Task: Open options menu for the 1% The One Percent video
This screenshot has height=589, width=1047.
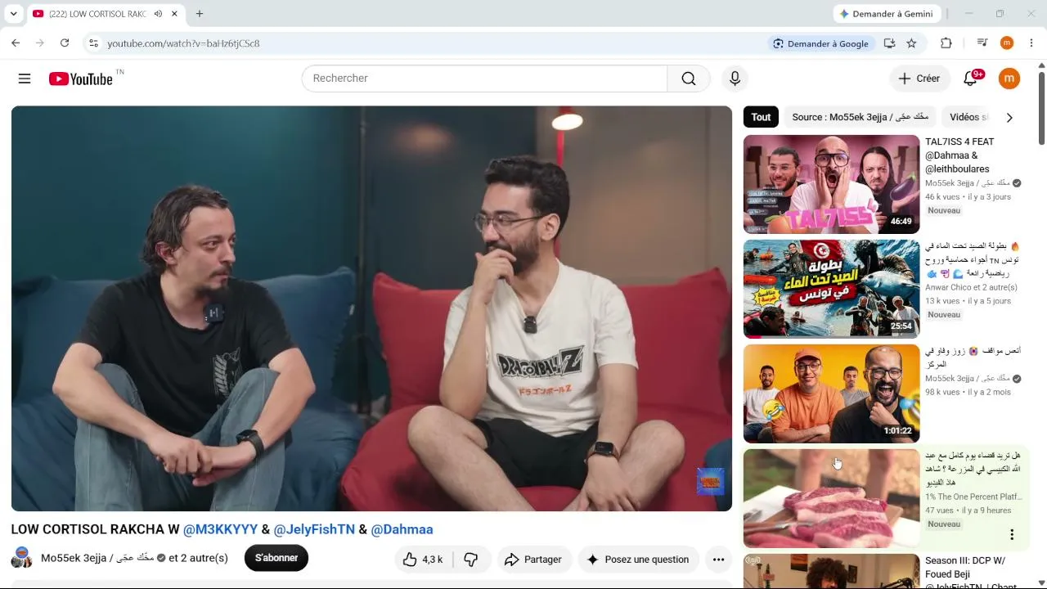Action: (x=1012, y=535)
